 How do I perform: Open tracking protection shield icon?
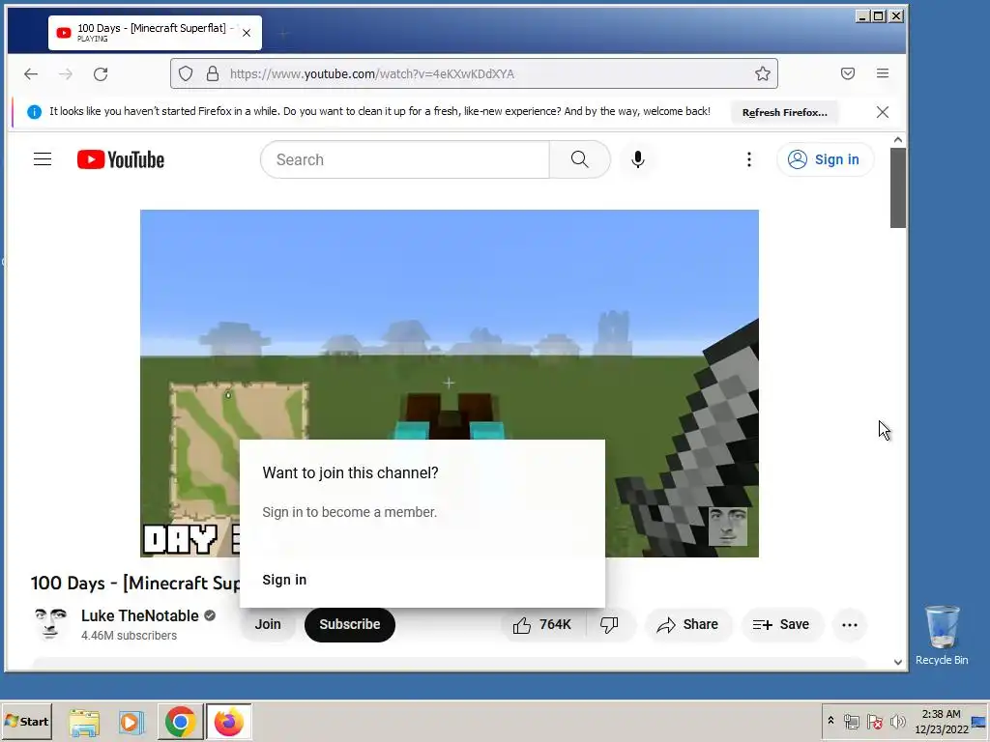[185, 73]
